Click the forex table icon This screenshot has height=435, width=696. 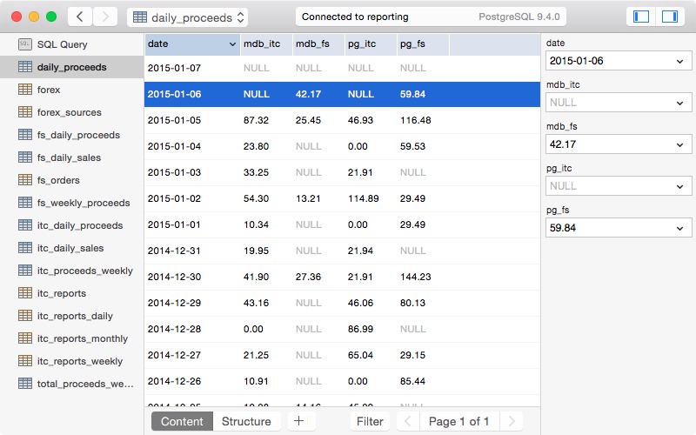pyautogui.click(x=24, y=90)
